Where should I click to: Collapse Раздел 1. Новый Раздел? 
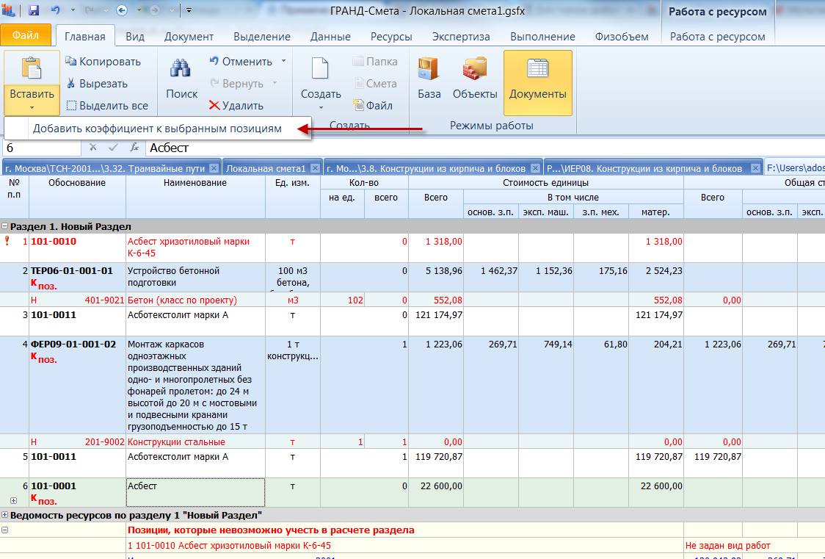click(x=4, y=226)
